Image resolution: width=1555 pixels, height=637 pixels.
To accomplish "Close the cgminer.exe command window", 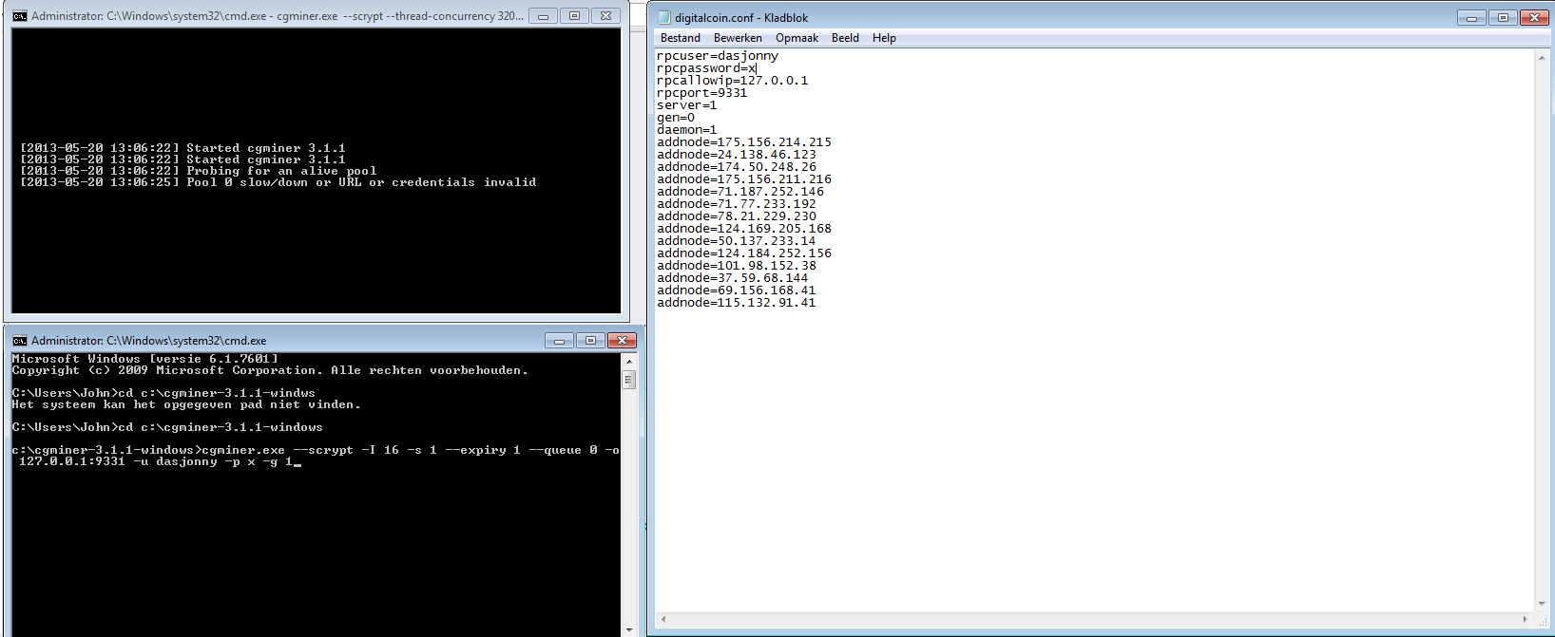I will [605, 16].
